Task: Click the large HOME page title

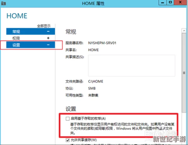Action: (17, 16)
